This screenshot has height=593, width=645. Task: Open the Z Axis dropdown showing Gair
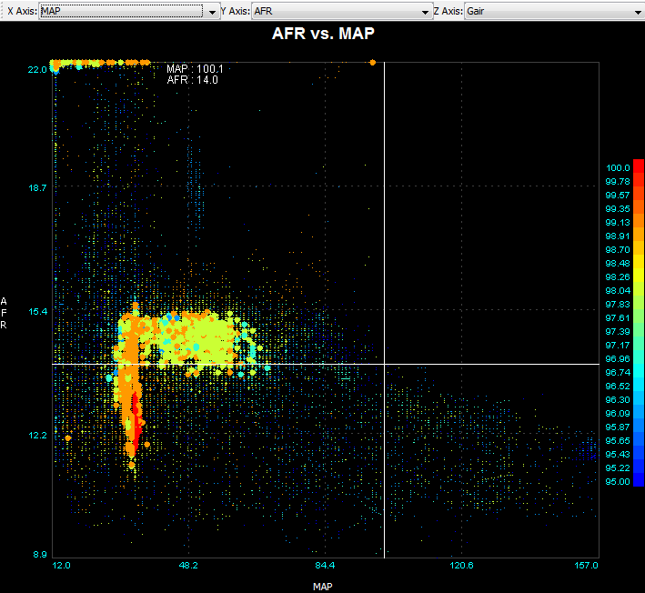pos(553,12)
